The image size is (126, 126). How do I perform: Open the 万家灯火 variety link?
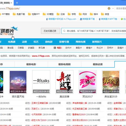pos(35,109)
